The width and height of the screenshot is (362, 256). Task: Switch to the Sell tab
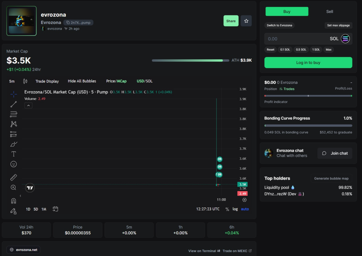point(330,11)
